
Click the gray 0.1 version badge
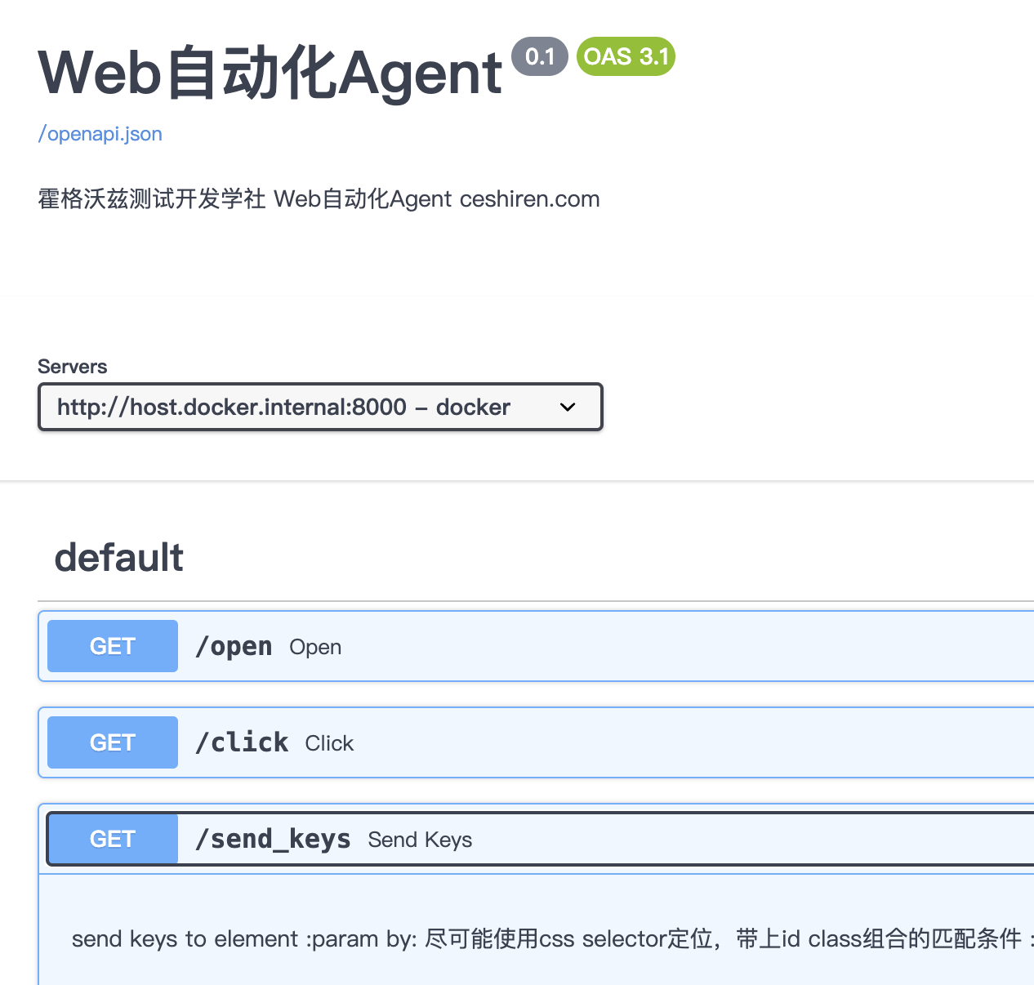[539, 56]
